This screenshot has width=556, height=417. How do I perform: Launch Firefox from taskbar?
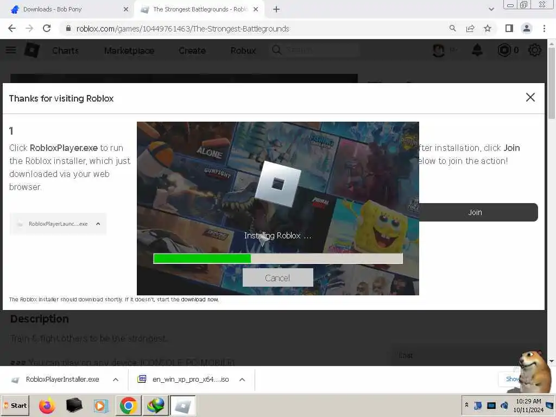tap(47, 405)
